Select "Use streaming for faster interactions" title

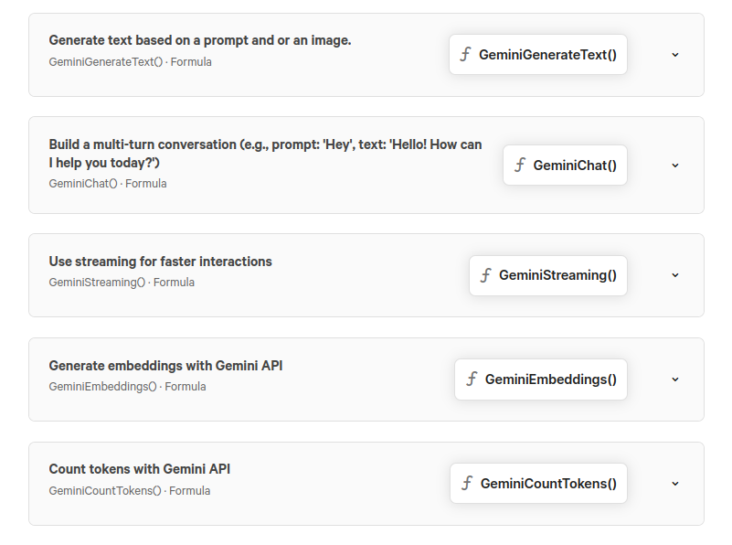point(160,262)
